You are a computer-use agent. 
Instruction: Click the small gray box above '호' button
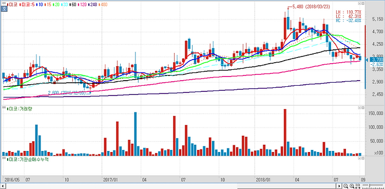pyautogui.click(x=4, y=3)
